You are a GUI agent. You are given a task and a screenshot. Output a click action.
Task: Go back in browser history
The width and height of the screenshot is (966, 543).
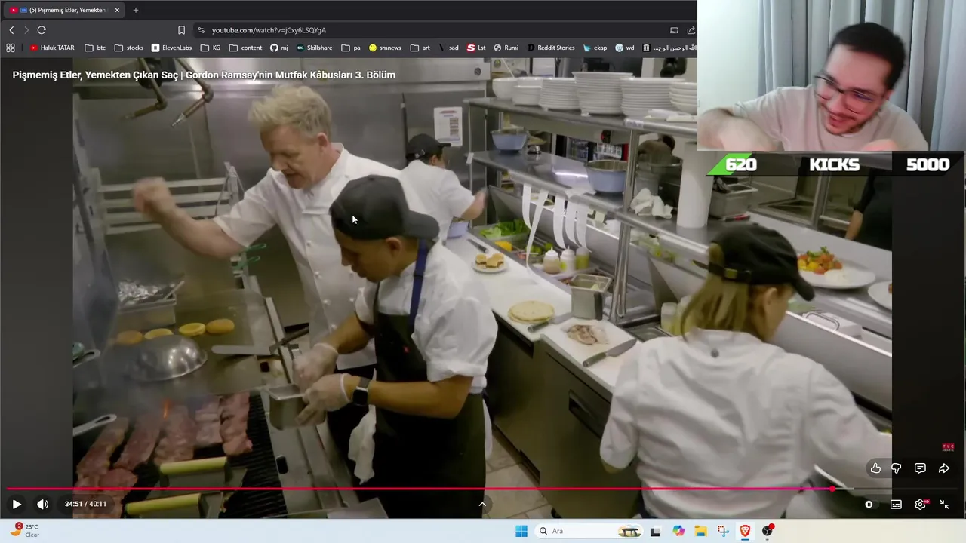(x=11, y=30)
